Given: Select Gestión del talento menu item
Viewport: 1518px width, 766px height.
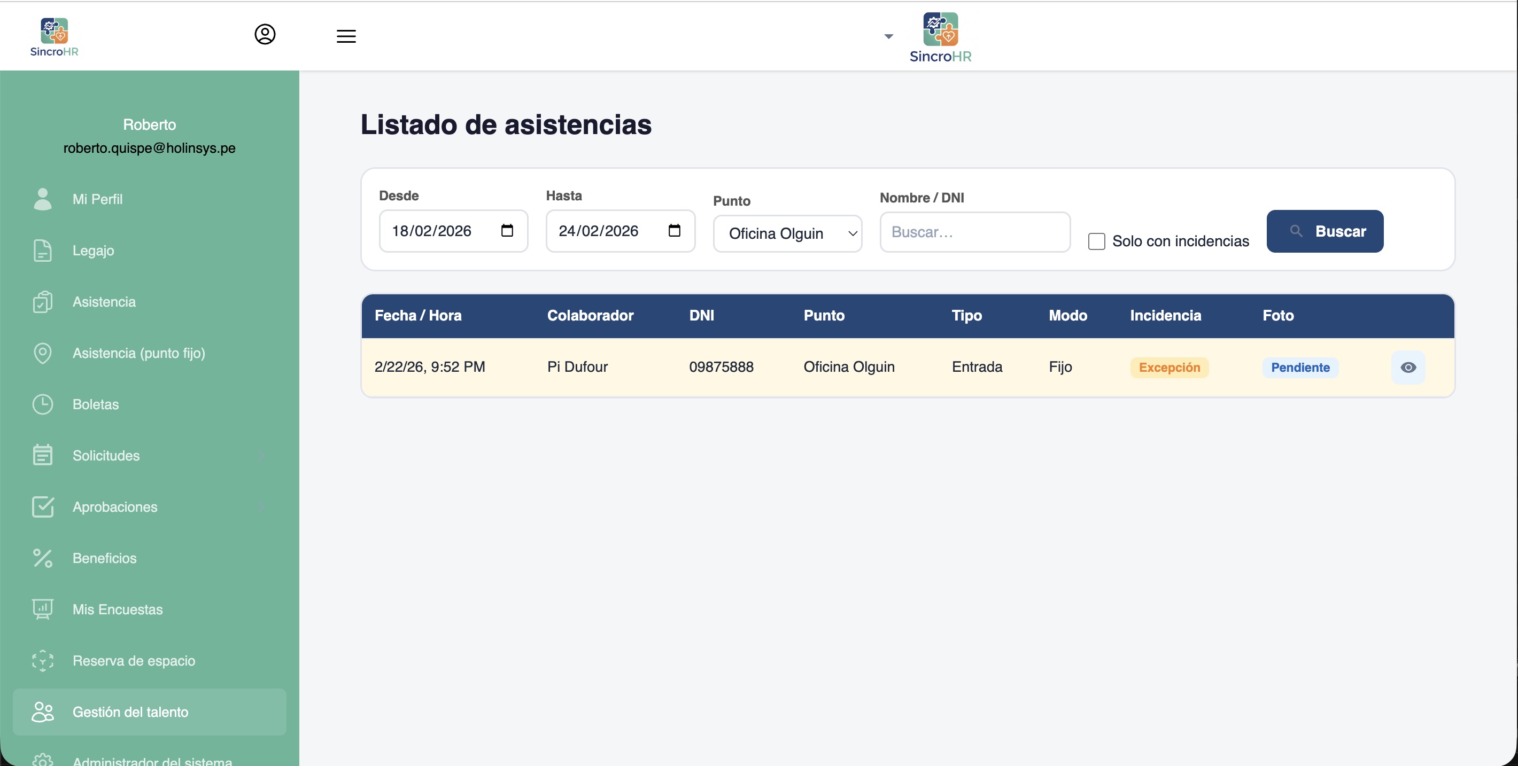Looking at the screenshot, I should pos(130,711).
